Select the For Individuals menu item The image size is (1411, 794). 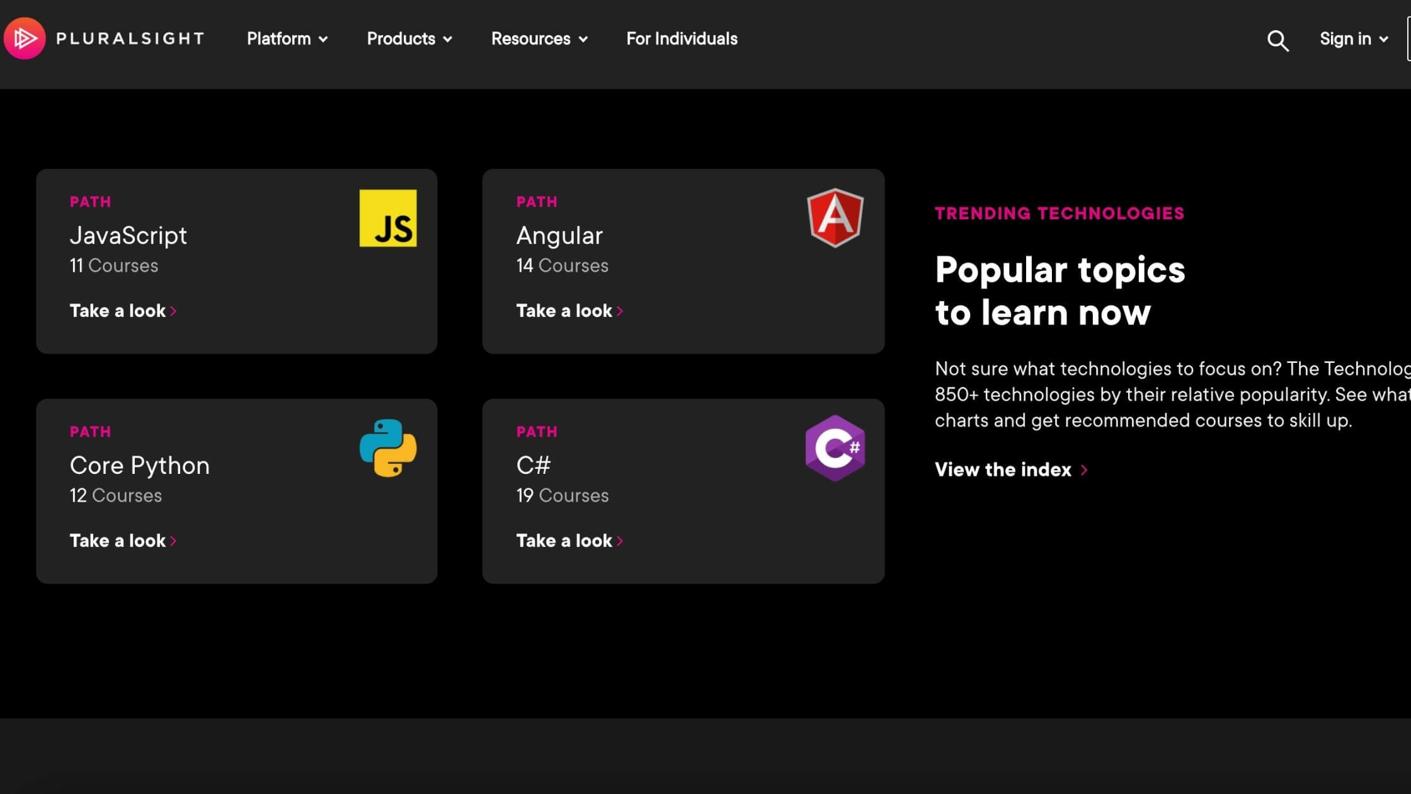(x=682, y=39)
